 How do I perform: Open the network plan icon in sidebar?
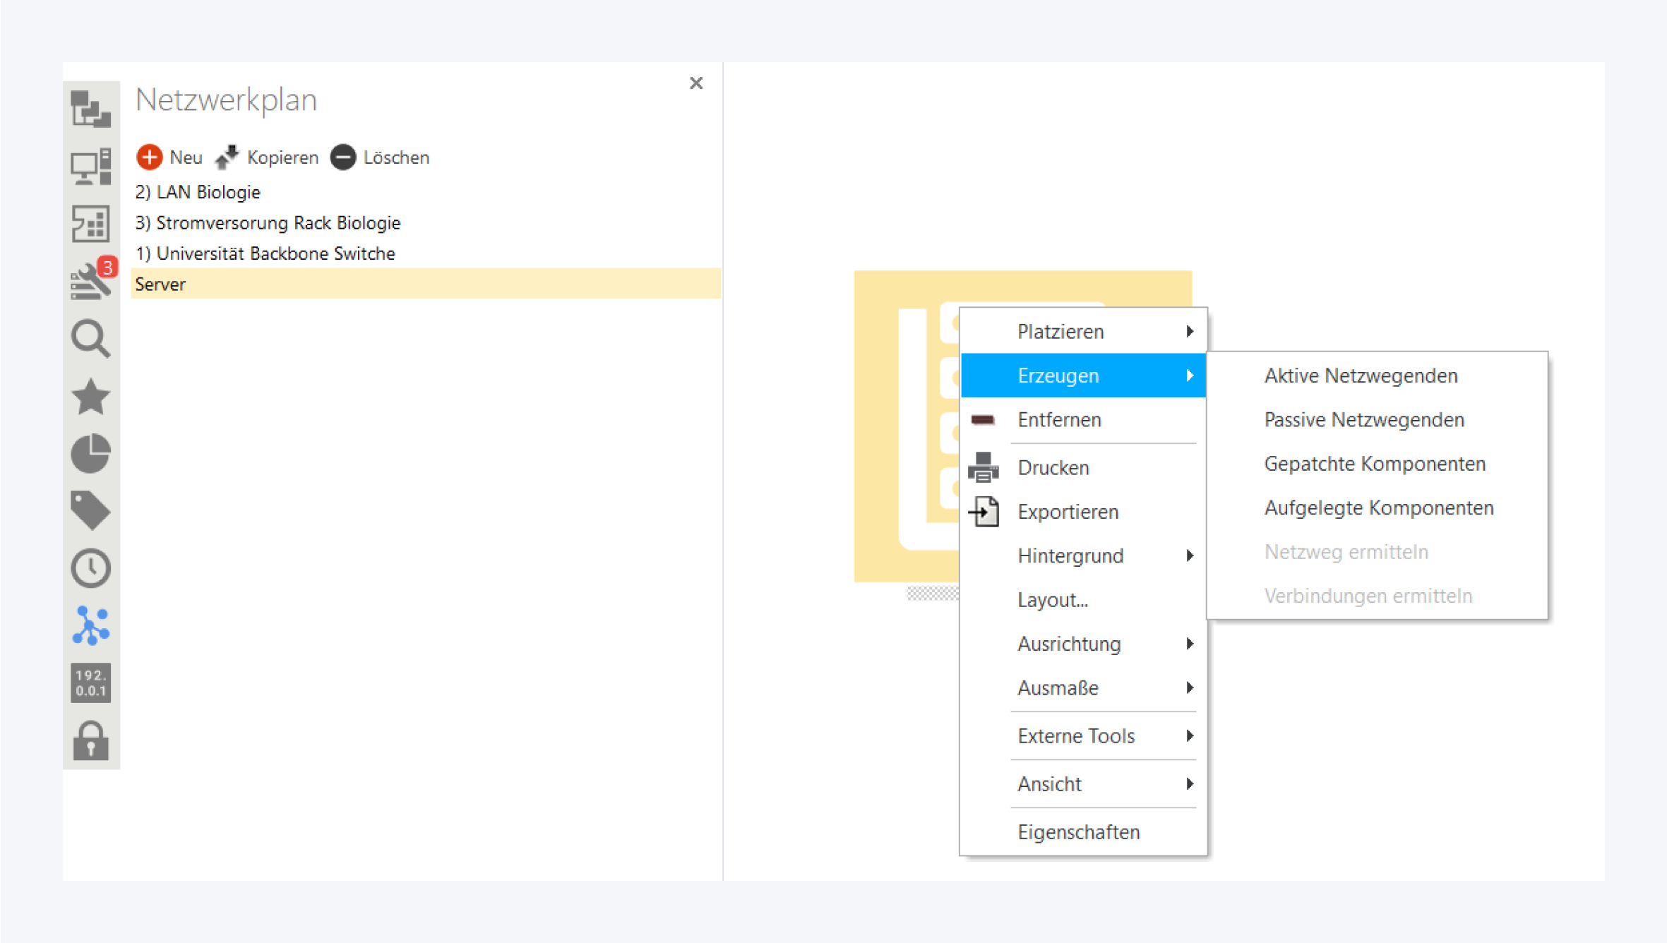90,625
